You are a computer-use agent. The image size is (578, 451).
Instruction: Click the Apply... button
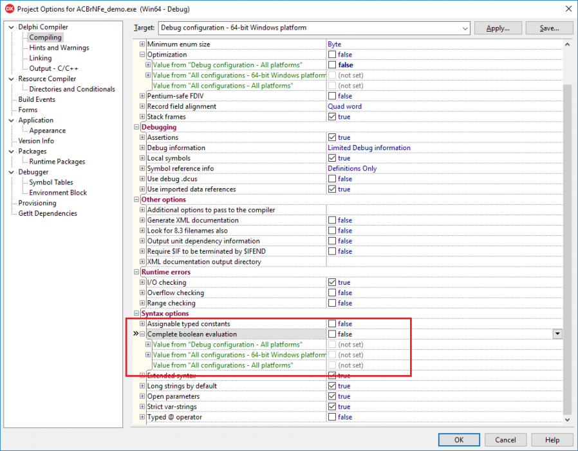pos(498,28)
